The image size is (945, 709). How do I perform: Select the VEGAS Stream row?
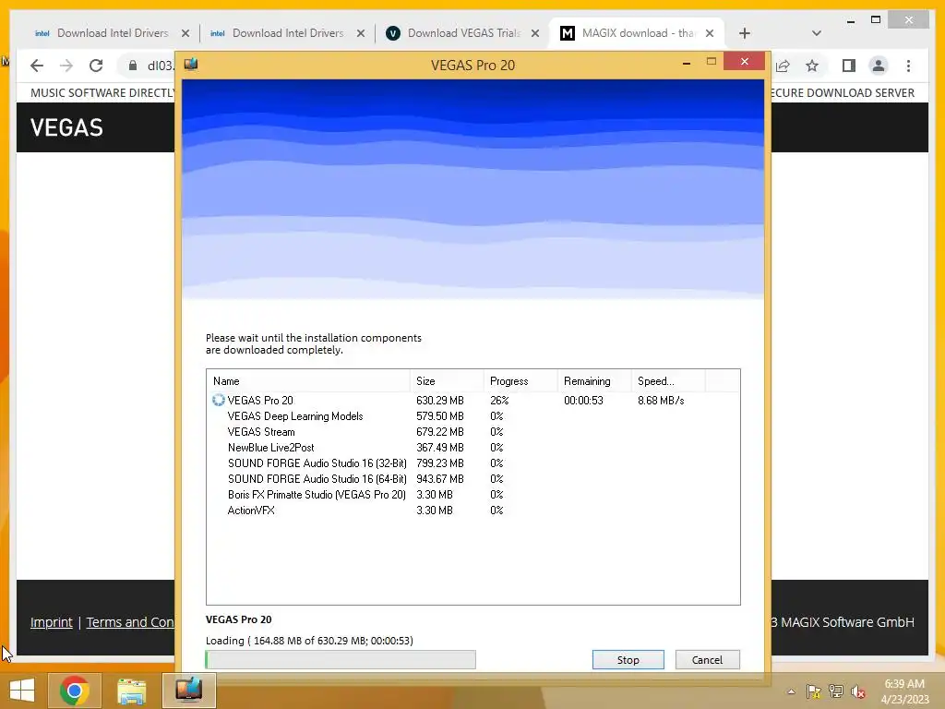point(473,432)
